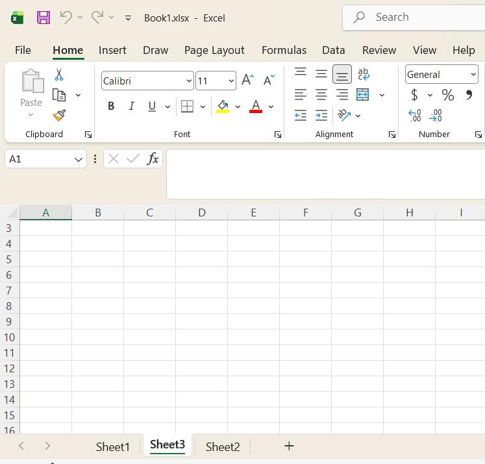Viewport: 485px width, 464px height.
Task: Click Increase Decimal icon
Action: pos(414,116)
